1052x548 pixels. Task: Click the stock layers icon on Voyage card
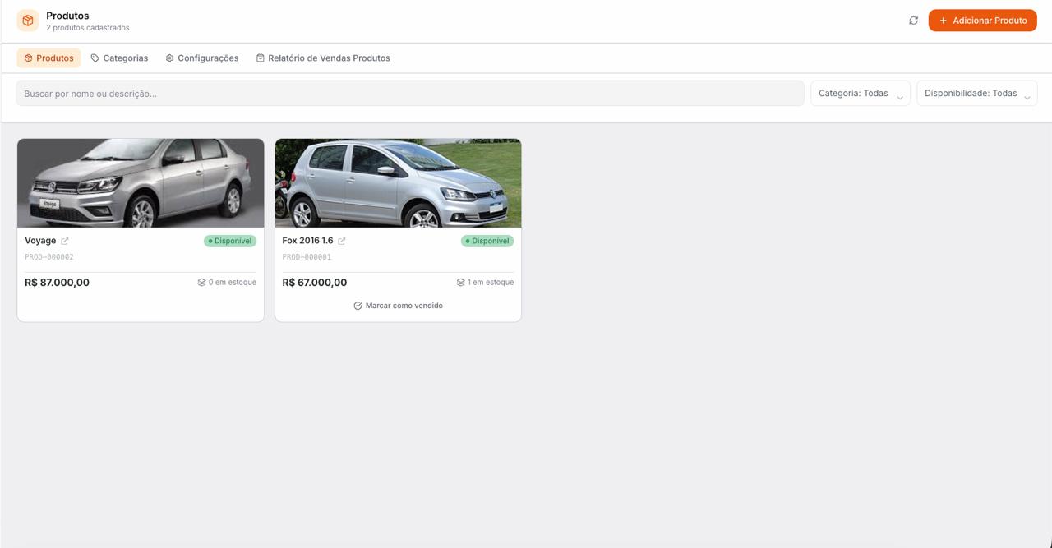[201, 282]
